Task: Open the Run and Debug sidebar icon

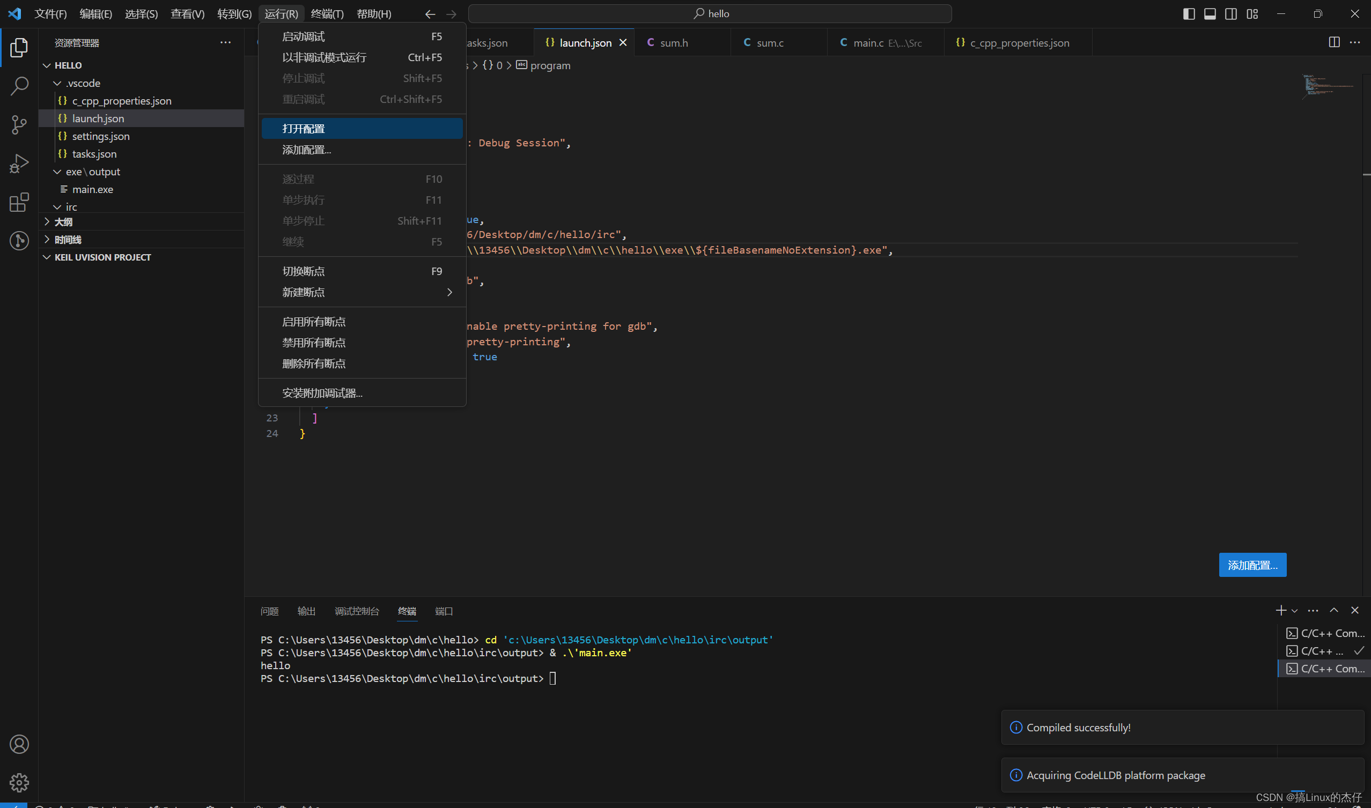Action: pos(19,162)
